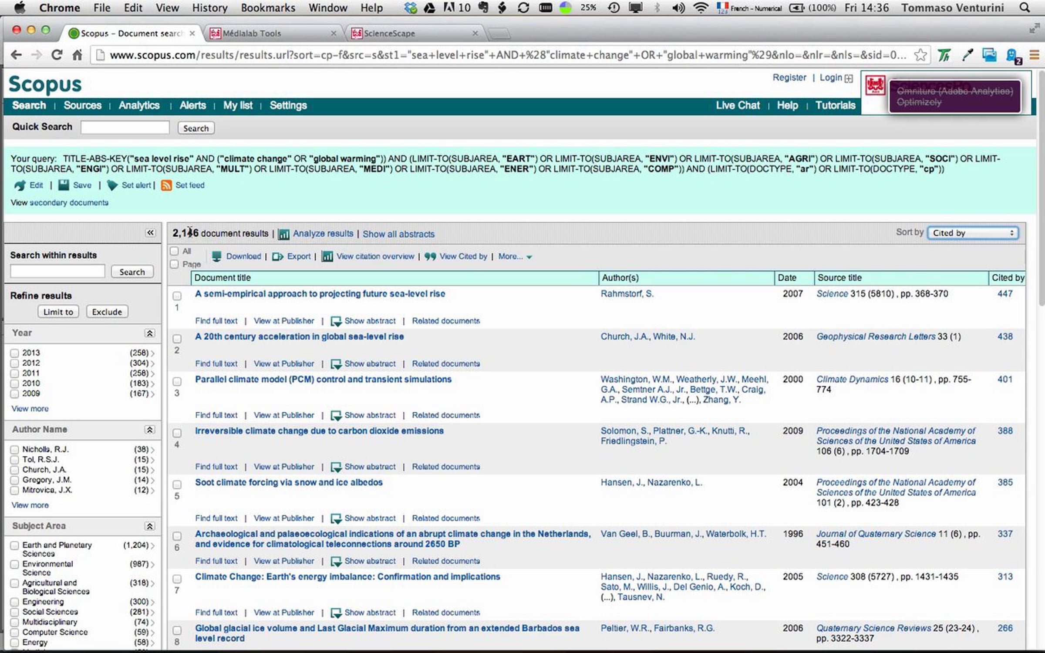This screenshot has height=653, width=1045.
Task: Click the Search within results text field
Action: click(57, 271)
